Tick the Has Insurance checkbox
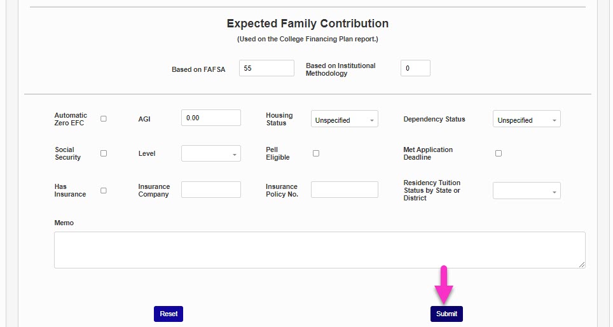Screen dimensions: 613x327 [104, 190]
